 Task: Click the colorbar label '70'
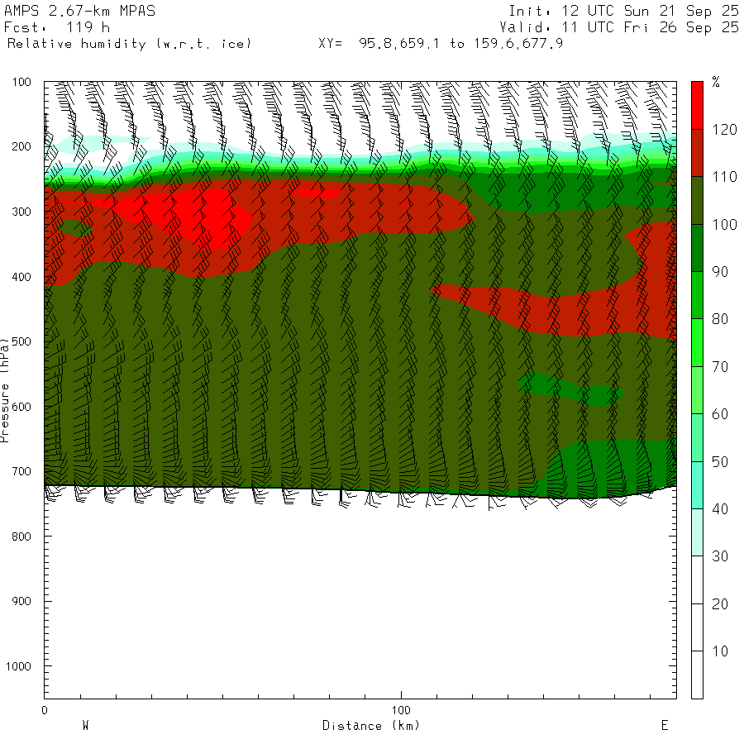click(x=720, y=367)
